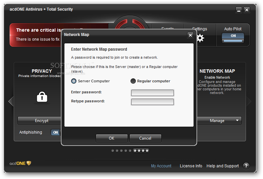The height and width of the screenshot is (179, 263).
Task: Open Settings gear icon
Action: (x=200, y=38)
